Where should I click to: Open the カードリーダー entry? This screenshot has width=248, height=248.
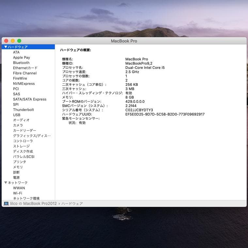(x=24, y=131)
